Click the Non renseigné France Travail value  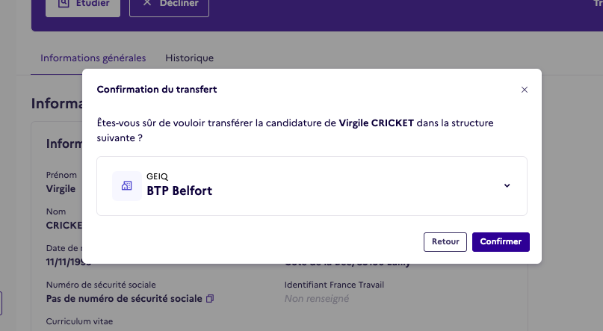[317, 299]
